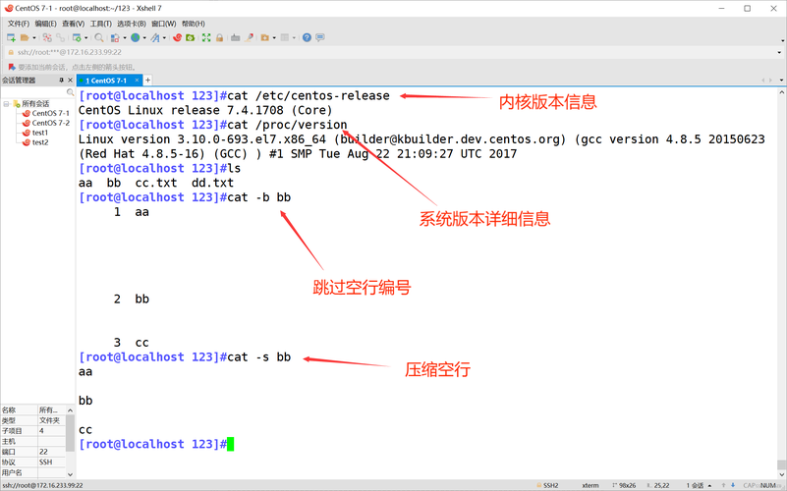
Task: Open the 帮助(H) menu
Action: tap(194, 24)
